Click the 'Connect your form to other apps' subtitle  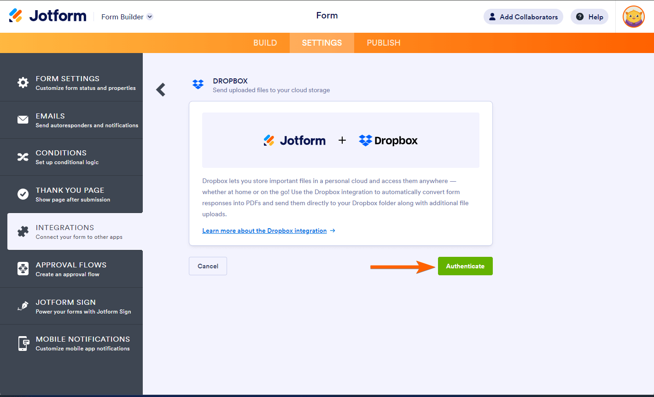coord(79,237)
